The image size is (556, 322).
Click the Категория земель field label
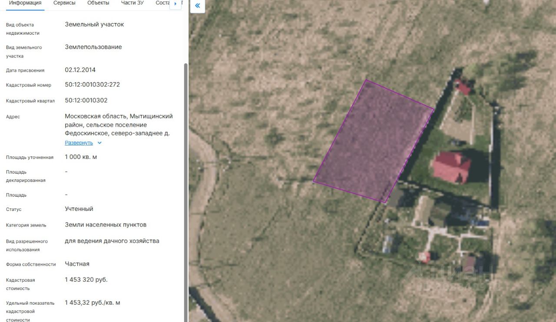click(26, 225)
